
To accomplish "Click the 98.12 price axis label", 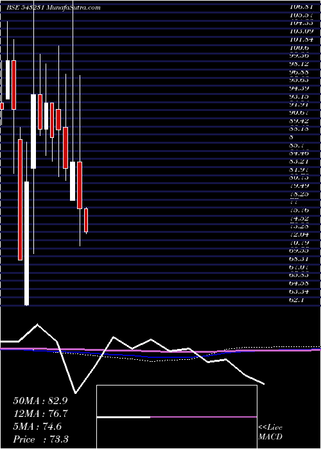I will [x=300, y=64].
